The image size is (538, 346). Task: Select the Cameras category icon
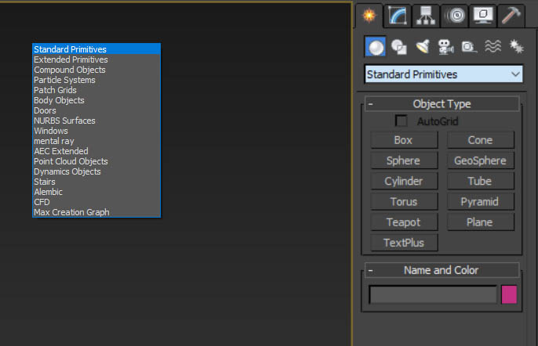[x=445, y=47]
